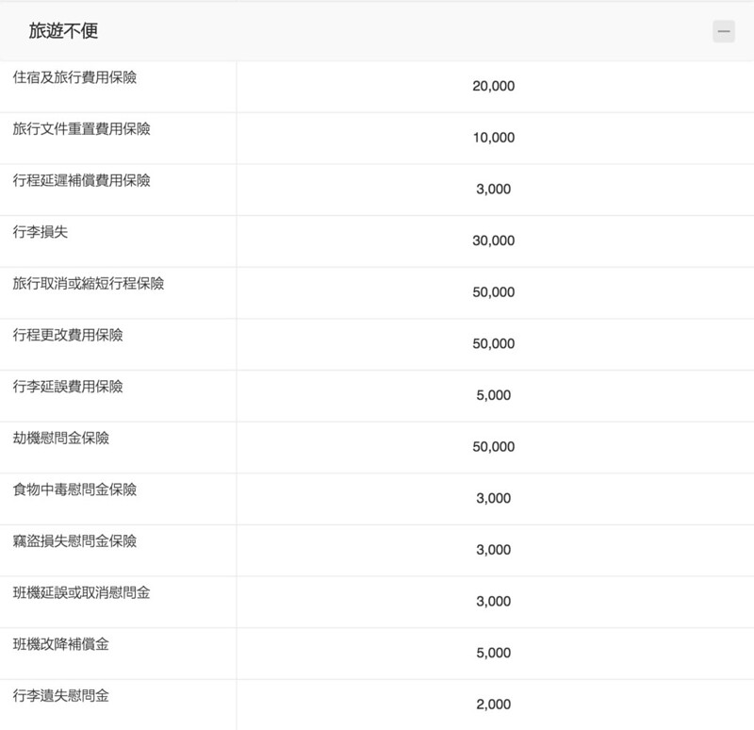The image size is (754, 730).
Task: Collapse the 旅遊不便 section with minus button
Action: (x=723, y=31)
